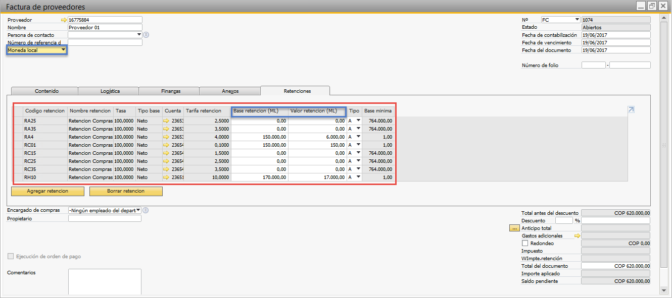672x298 pixels.
Task: Click the info icon beside Encargado de compras
Action: (146, 210)
